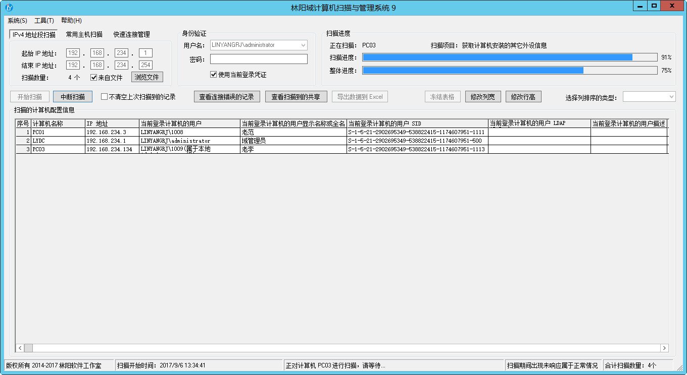Click 查看扫描到的共享 button
The height and width of the screenshot is (375, 687).
pyautogui.click(x=296, y=97)
